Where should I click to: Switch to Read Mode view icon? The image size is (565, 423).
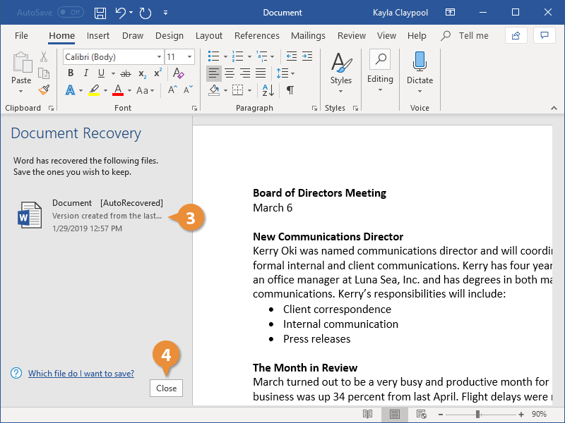pyautogui.click(x=367, y=414)
